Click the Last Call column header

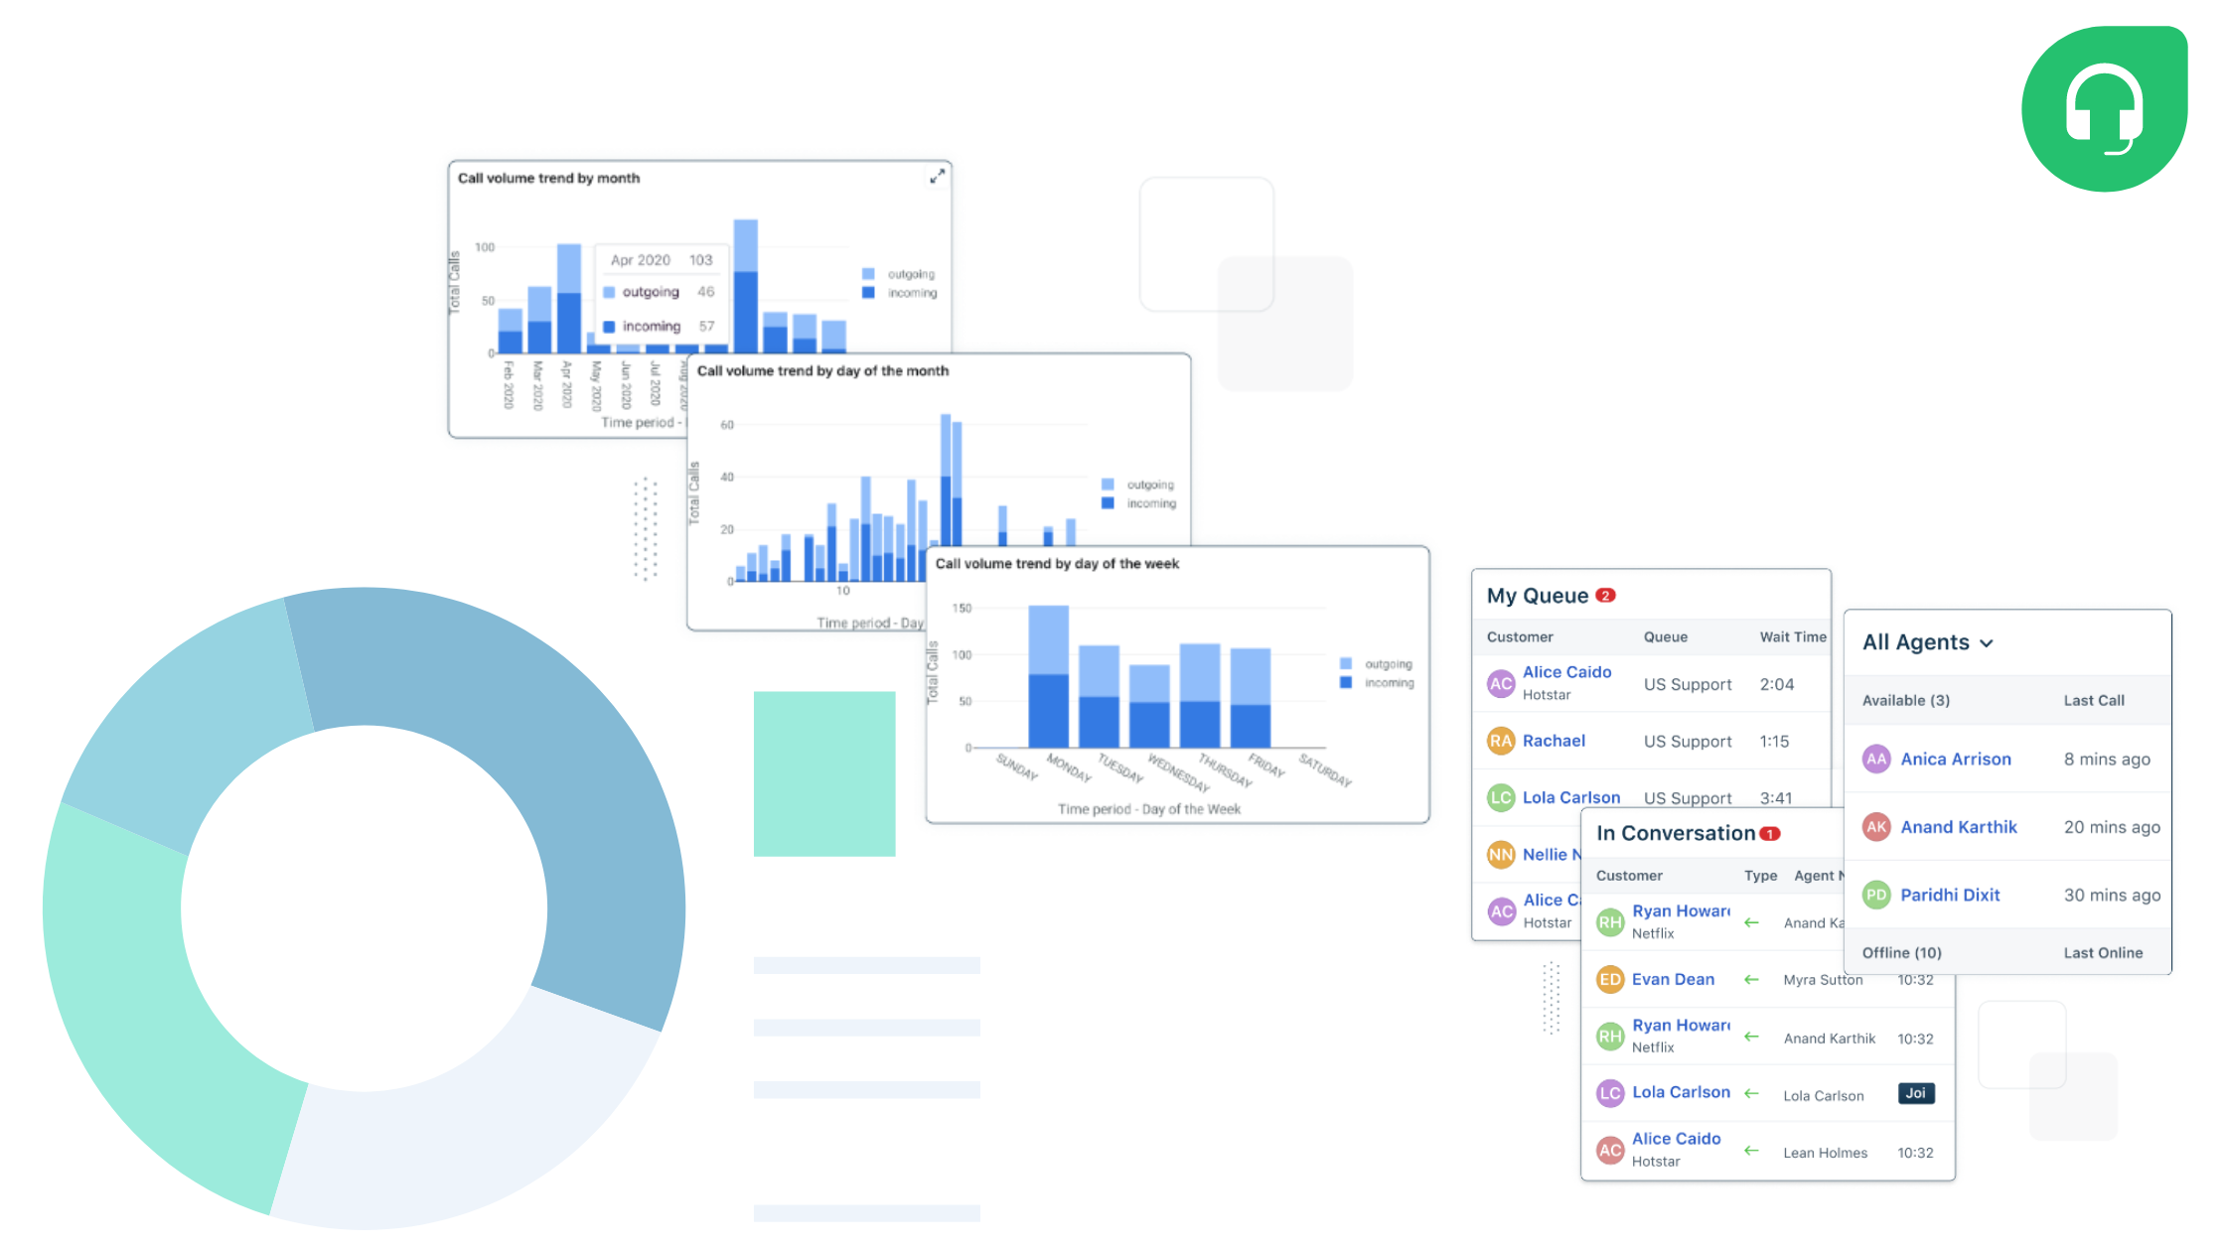coord(2094,701)
